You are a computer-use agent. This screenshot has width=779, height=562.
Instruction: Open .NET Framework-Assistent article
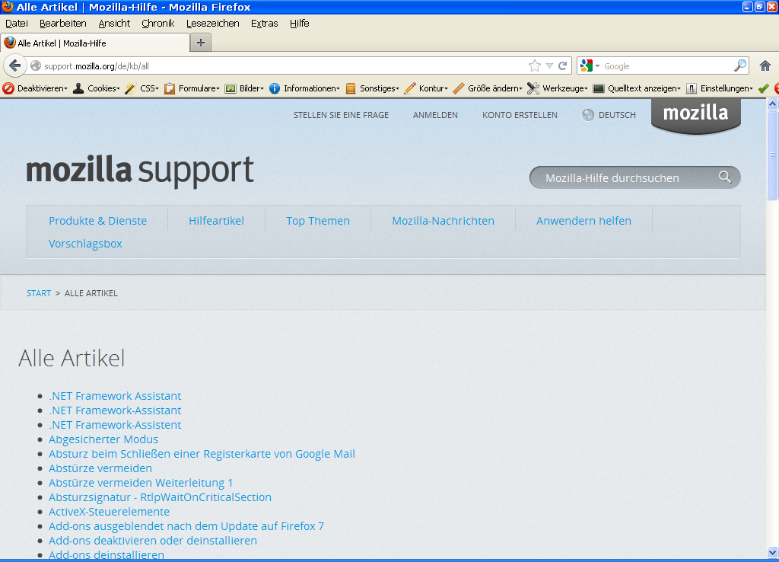pyautogui.click(x=115, y=425)
